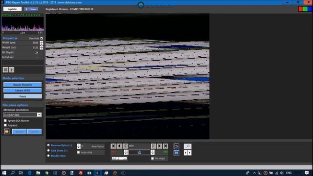Click the Repair action button beside Cancel
This screenshot has height=176, width=313.
tap(19, 132)
